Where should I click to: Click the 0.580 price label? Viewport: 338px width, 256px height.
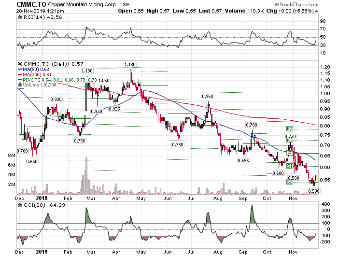pyautogui.click(x=294, y=178)
